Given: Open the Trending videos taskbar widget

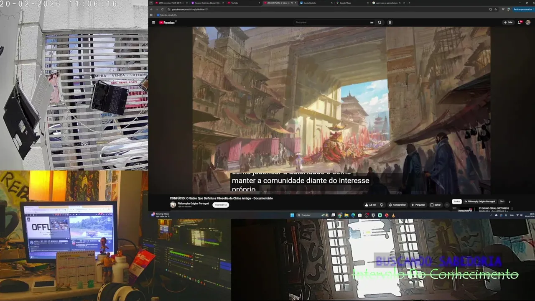Looking at the screenshot, I should [x=161, y=215].
